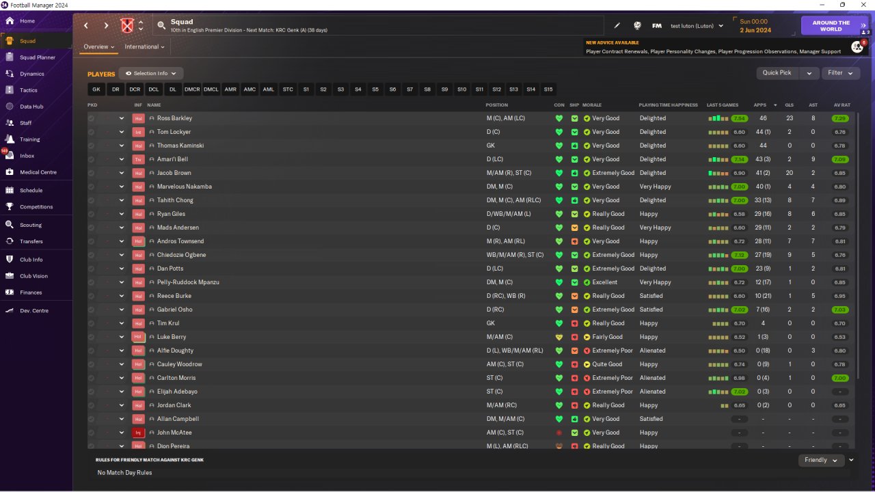Screen dimensions: 875x492
Task: Open Chiedozie Ogbene's player profile
Action: point(181,255)
